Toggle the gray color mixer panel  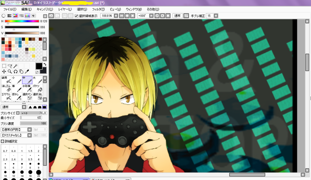pos(21,15)
